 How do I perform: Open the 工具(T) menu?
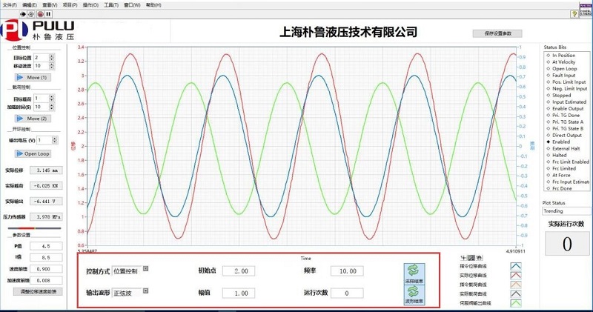[111, 5]
